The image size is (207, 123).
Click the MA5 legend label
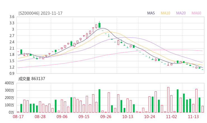pyautogui.click(x=151, y=13)
